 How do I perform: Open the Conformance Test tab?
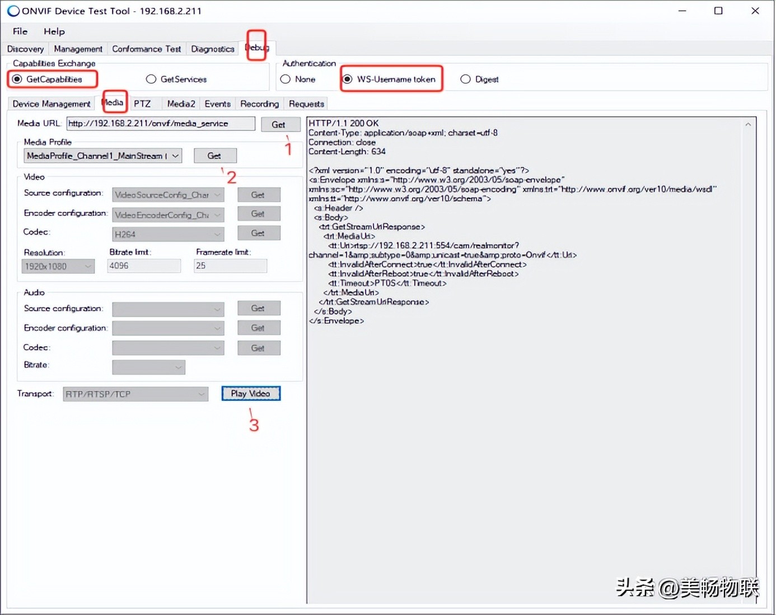(x=147, y=49)
